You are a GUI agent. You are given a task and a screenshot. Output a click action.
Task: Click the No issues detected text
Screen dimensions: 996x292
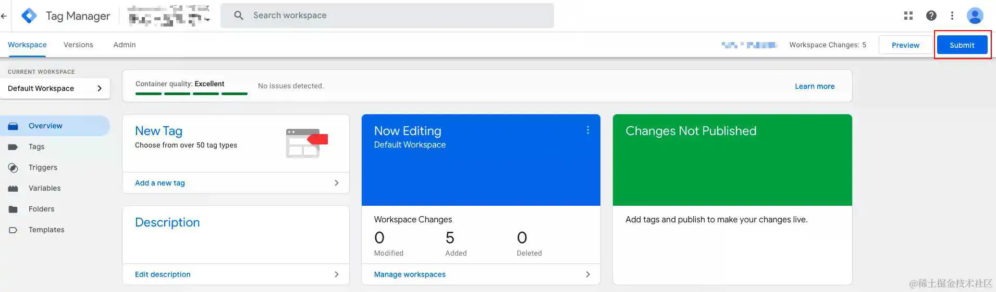point(291,86)
